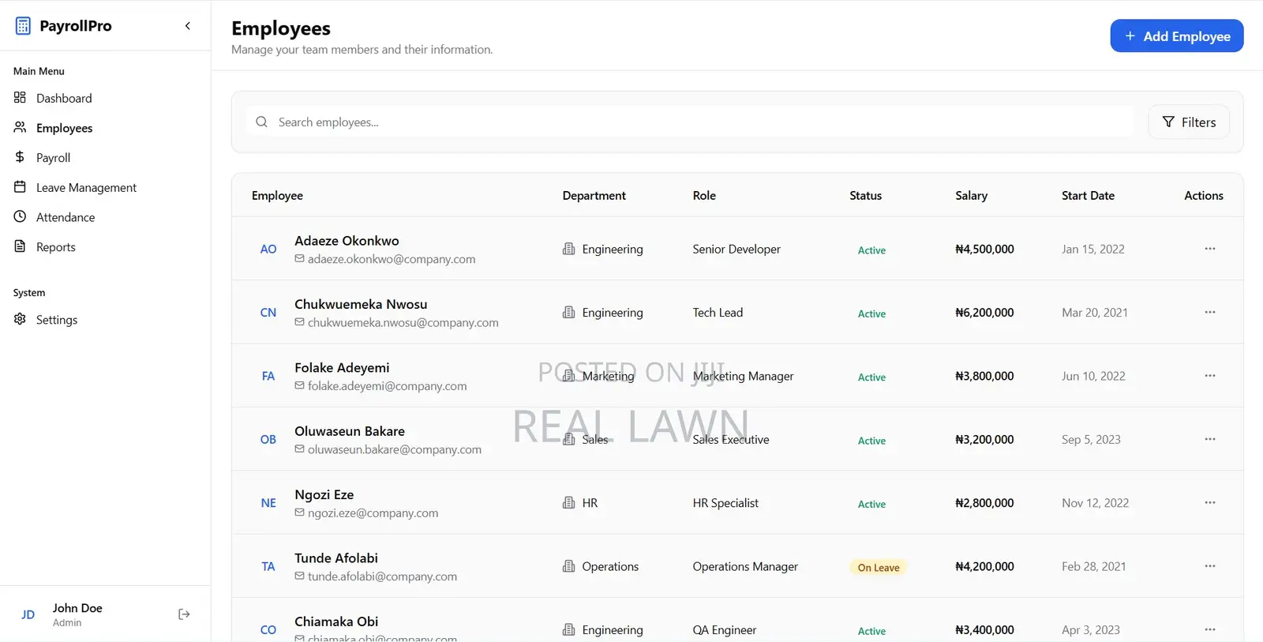Image resolution: width=1263 pixels, height=642 pixels.
Task: Click the JD user avatar
Action: [x=28, y=614]
